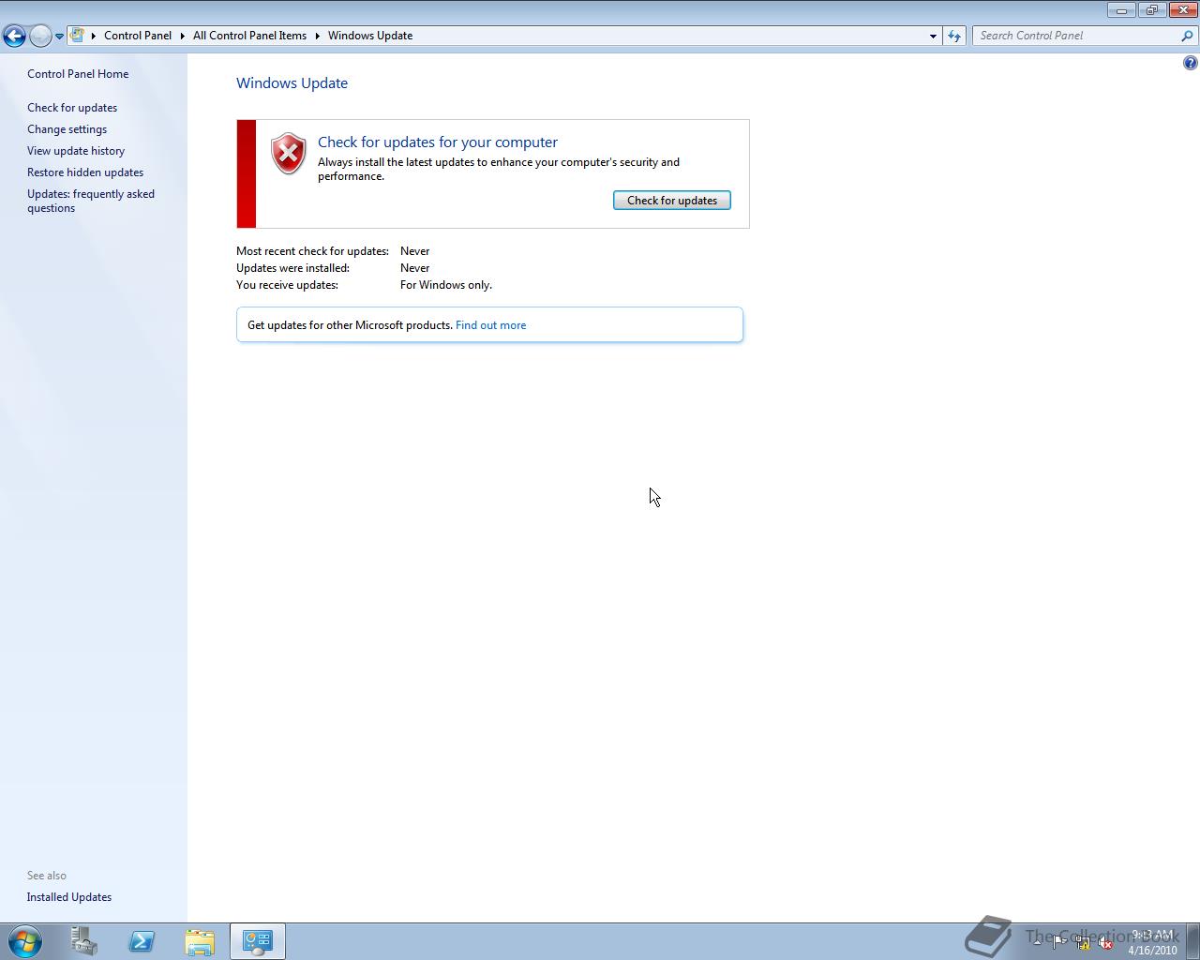The width and height of the screenshot is (1200, 960).
Task: Open Control Panel Home
Action: point(78,74)
